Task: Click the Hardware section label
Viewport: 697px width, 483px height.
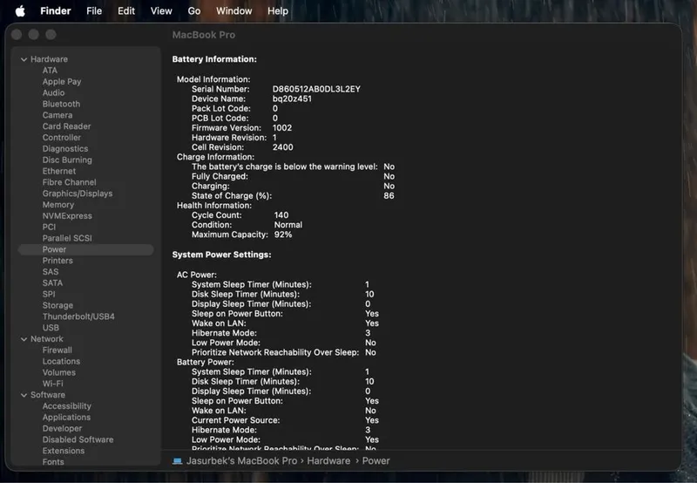Action: [49, 59]
